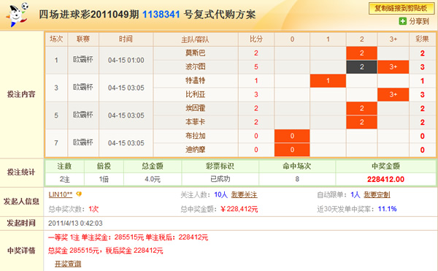Select the orange 1 cell for 特温特
The height and width of the screenshot is (271, 438).
pyautogui.click(x=328, y=81)
